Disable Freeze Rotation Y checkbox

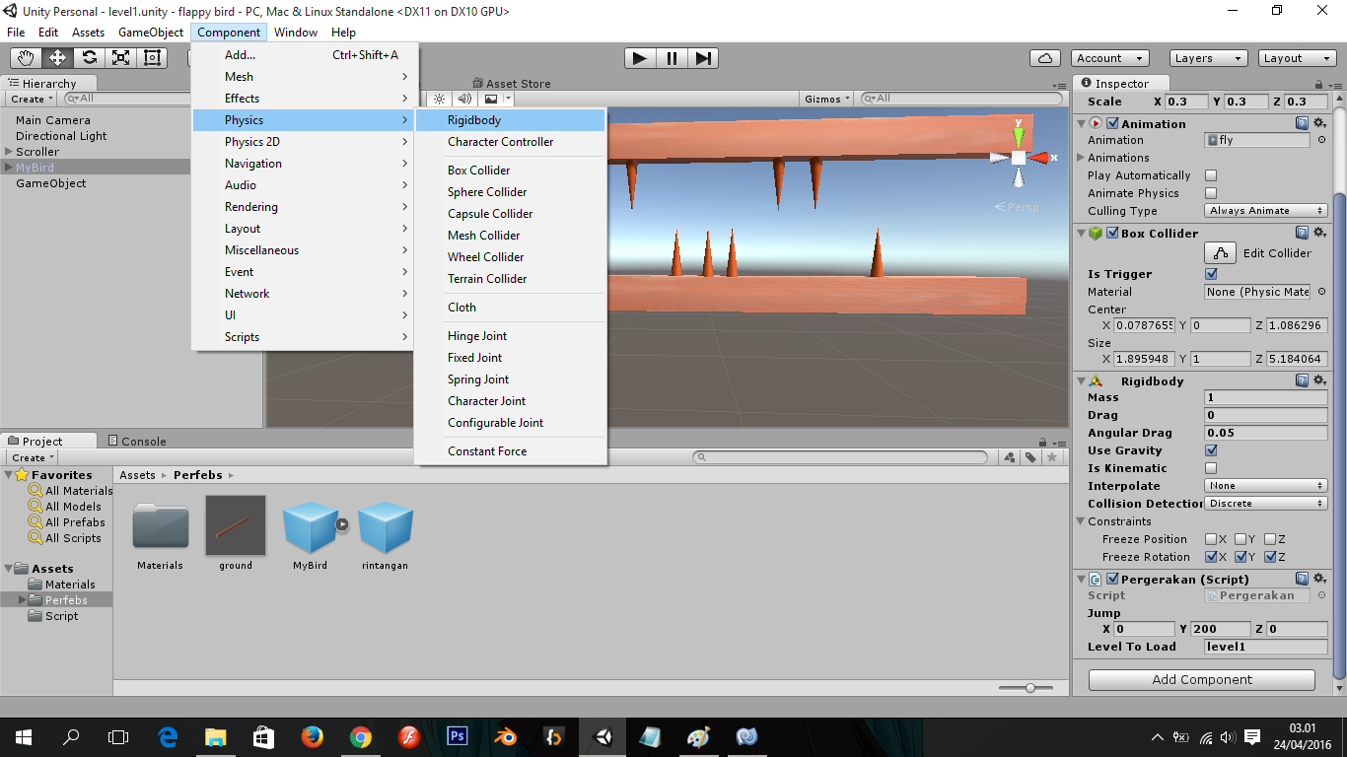(1241, 557)
